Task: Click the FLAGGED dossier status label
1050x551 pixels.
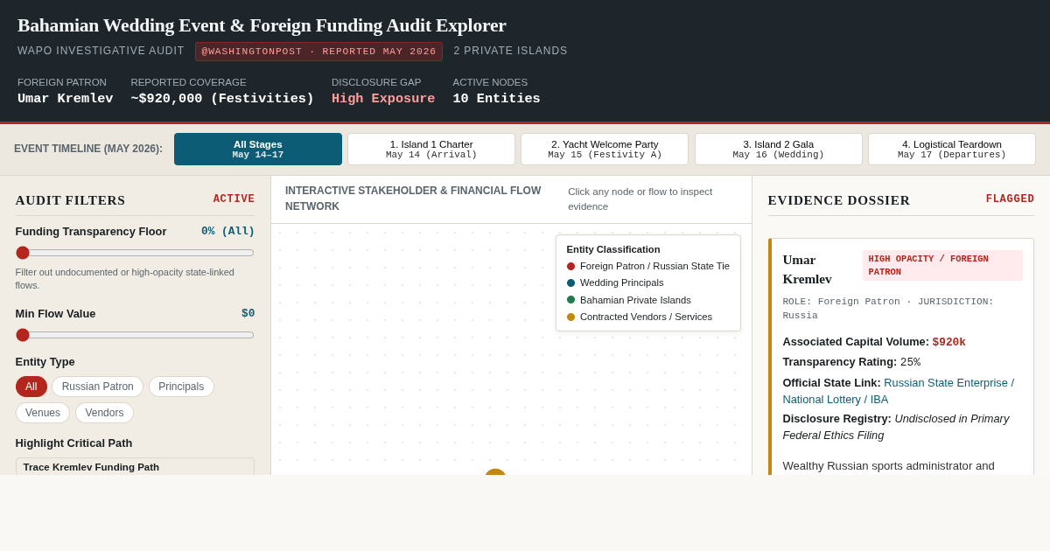Action: [x=1010, y=199]
